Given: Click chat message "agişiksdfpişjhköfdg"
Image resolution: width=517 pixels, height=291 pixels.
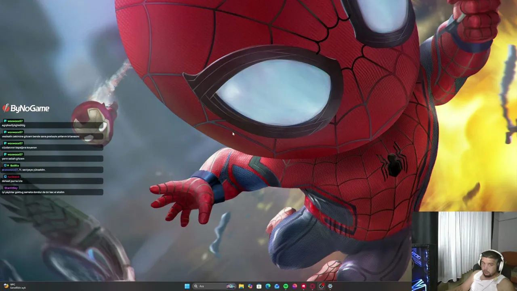Looking at the screenshot, I should pyautogui.click(x=13, y=125).
